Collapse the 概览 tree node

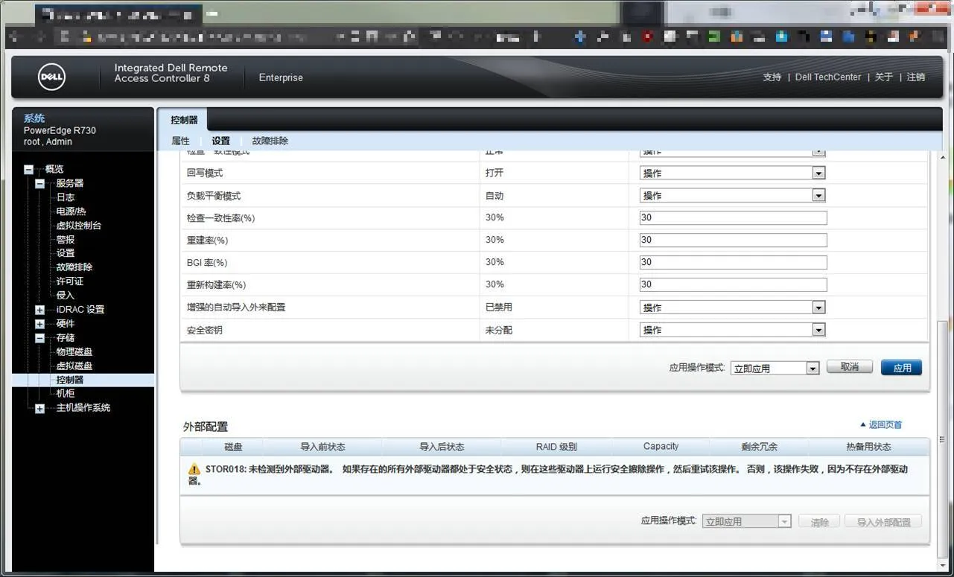(x=28, y=170)
